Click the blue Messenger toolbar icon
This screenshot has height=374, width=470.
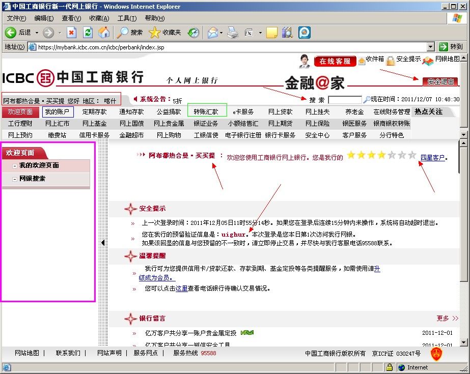point(304,33)
